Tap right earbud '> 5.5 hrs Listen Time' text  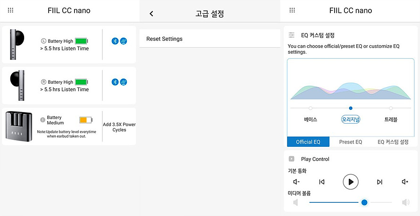(x=64, y=89)
